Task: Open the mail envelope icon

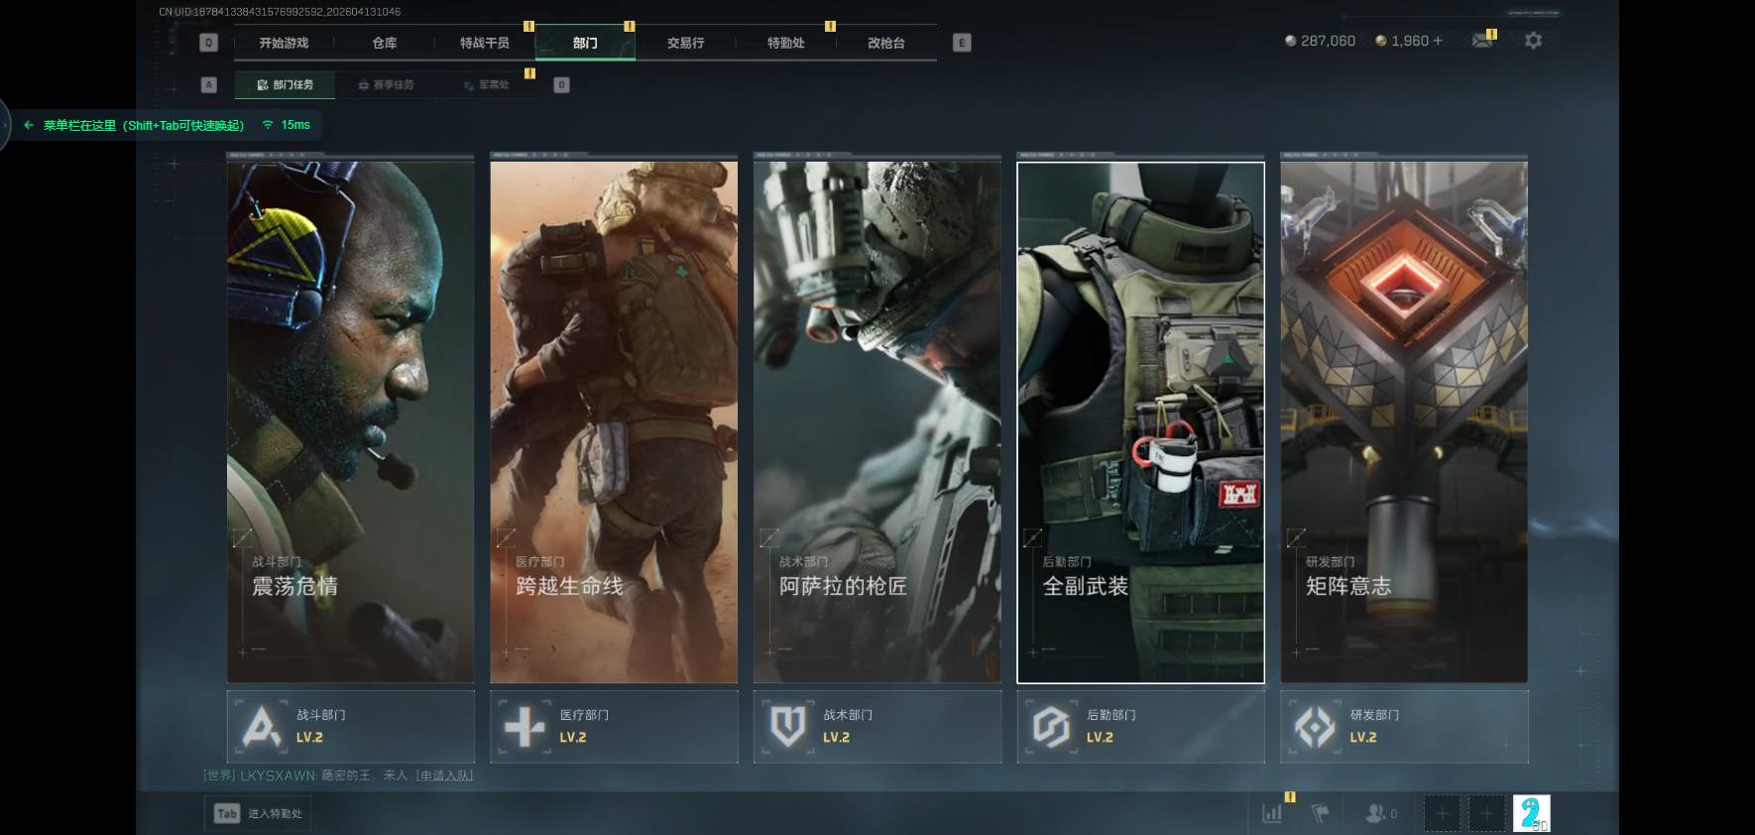Action: pos(1482,41)
